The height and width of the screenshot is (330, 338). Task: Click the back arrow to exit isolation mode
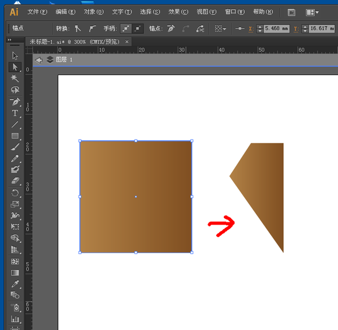[39, 60]
